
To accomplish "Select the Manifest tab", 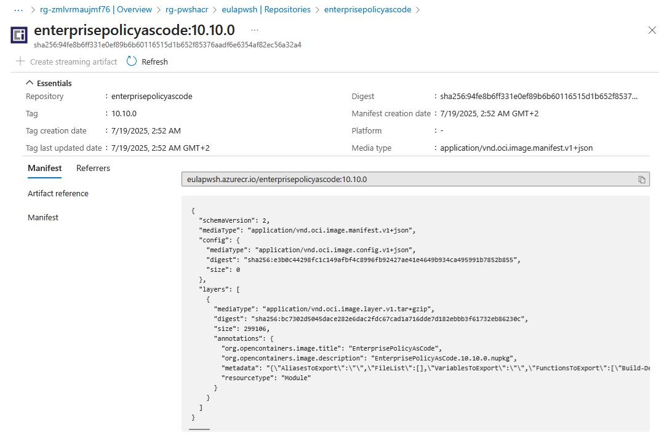I will 44,168.
